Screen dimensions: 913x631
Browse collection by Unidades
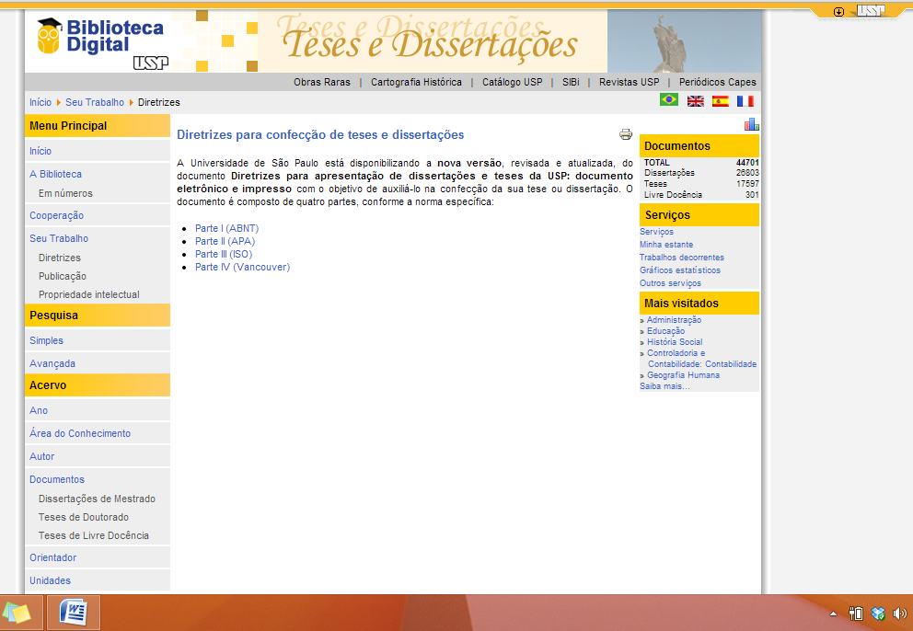click(x=50, y=580)
